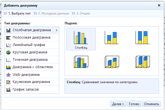Select the Столбец column subtype thumbnail
Viewport: 165px width, 110px height.
tap(81, 39)
